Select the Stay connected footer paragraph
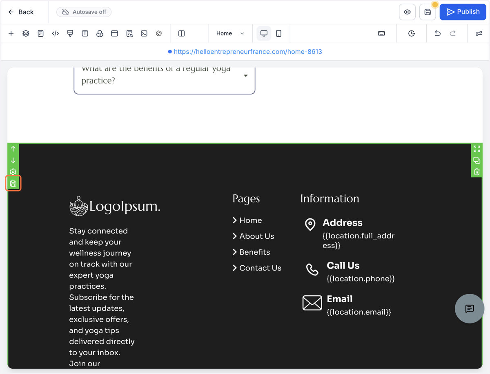 click(x=102, y=297)
